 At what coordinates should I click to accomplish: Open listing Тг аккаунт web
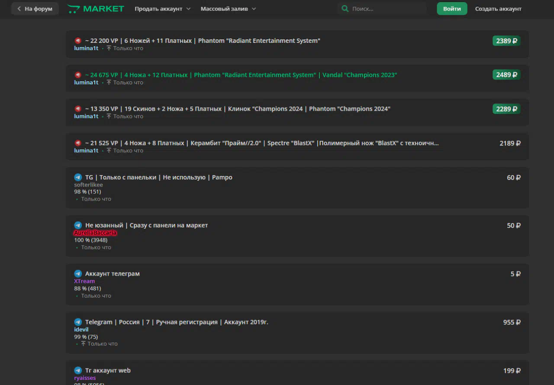(108, 370)
